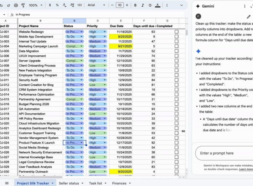The height and width of the screenshot is (186, 253).
Task: Click the blue Gemini response sparkle icon
Action: pos(198,51)
